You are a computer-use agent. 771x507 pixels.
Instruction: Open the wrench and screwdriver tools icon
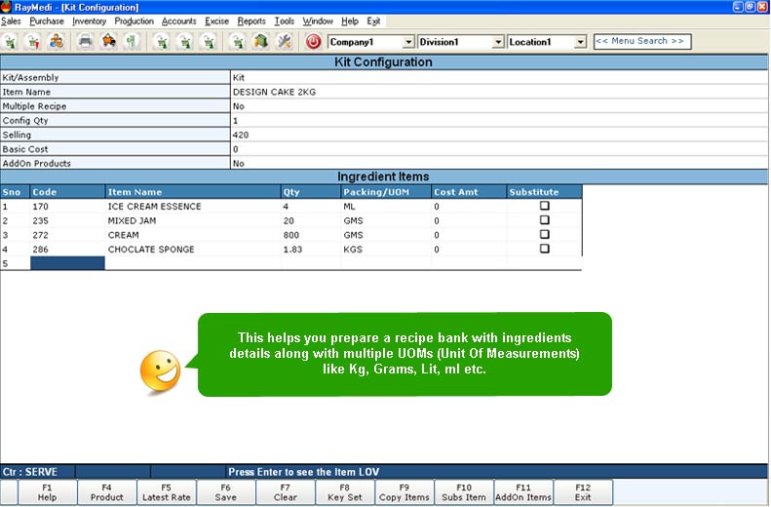(x=285, y=41)
